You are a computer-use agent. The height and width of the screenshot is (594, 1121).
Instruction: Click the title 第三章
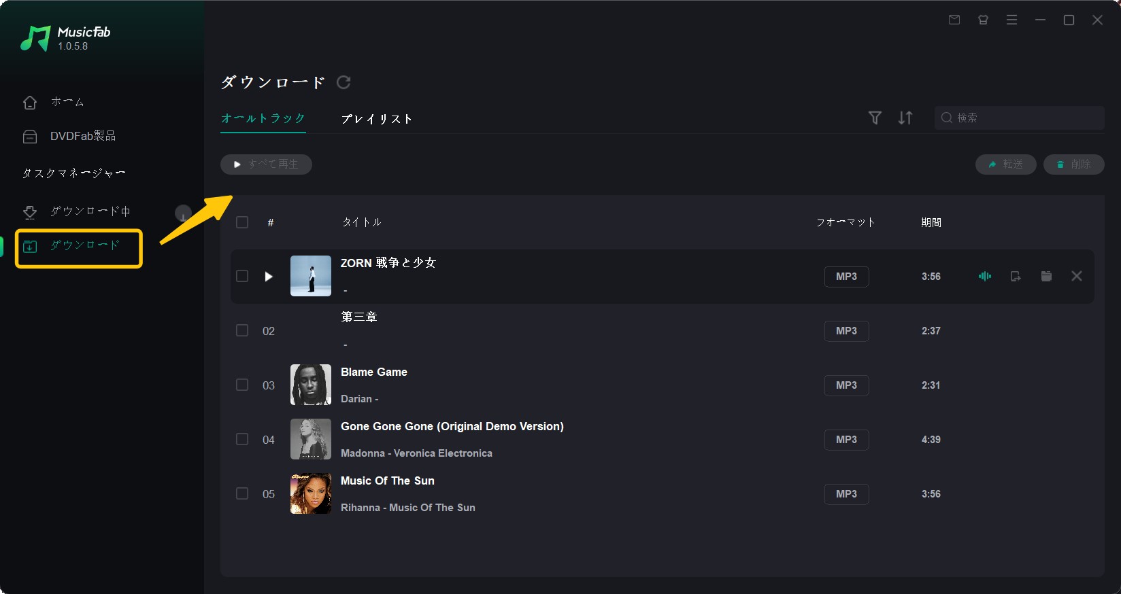359,317
